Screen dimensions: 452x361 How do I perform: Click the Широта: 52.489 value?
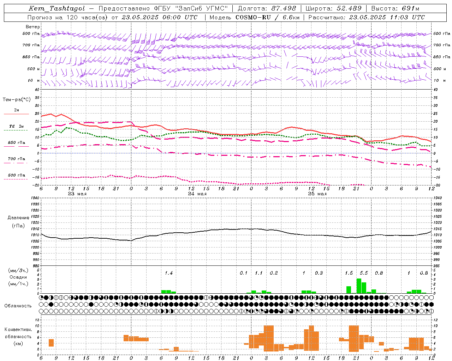pos(334,8)
